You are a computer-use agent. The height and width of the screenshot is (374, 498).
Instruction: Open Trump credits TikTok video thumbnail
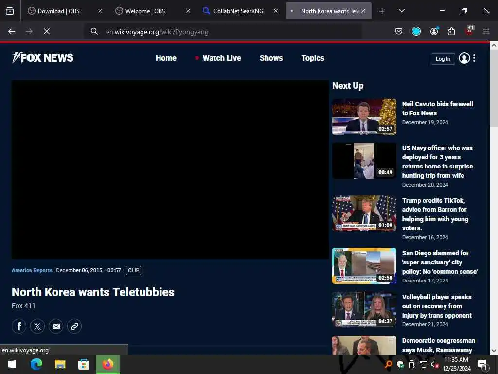364,213
